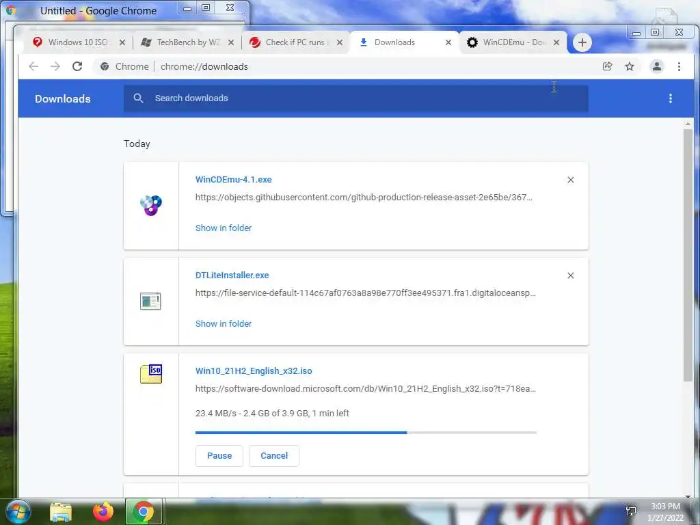Open the Downloads page more actions menu

click(x=670, y=98)
